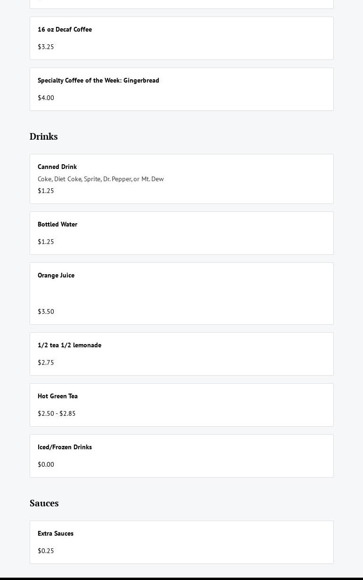This screenshot has width=363, height=580.
Task: Click the Canned Drink soda options description
Action: pyautogui.click(x=100, y=179)
